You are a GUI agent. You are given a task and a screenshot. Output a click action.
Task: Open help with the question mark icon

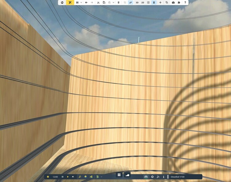(x=185, y=2)
